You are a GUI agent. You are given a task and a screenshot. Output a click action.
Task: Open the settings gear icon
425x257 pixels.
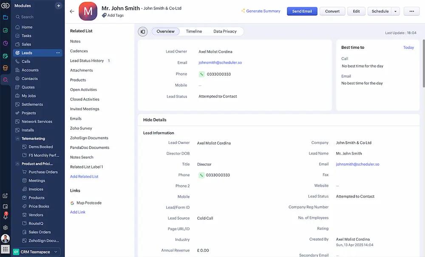[6, 227]
